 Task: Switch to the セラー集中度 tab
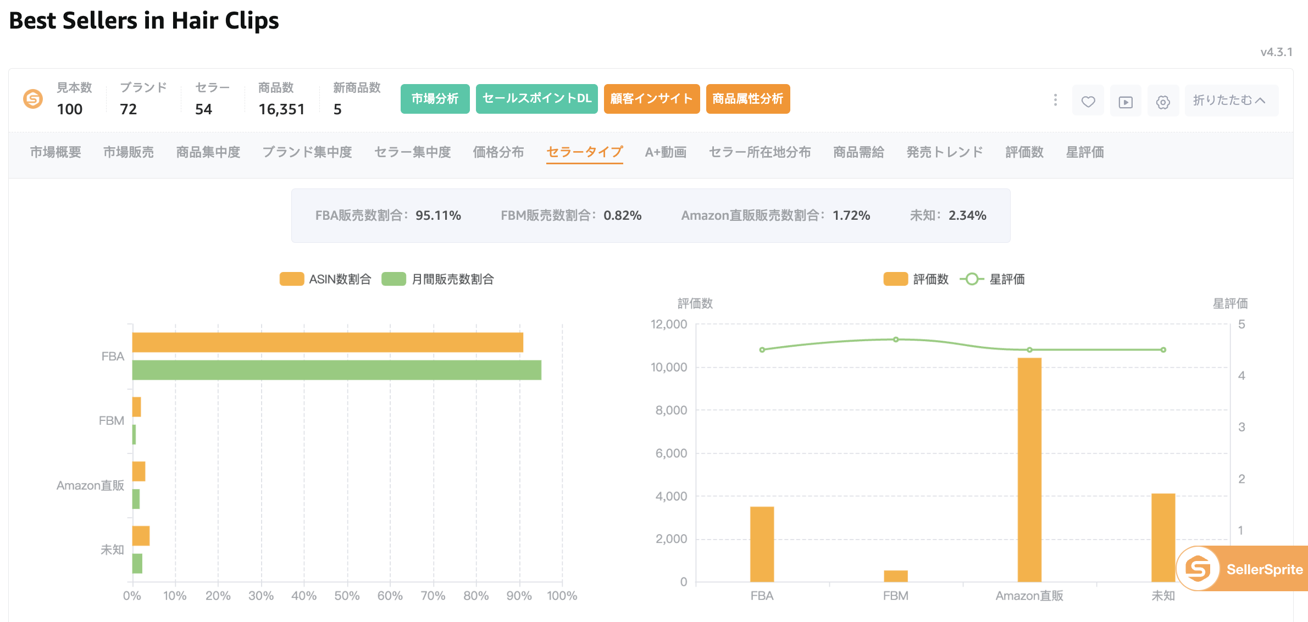[x=413, y=152]
